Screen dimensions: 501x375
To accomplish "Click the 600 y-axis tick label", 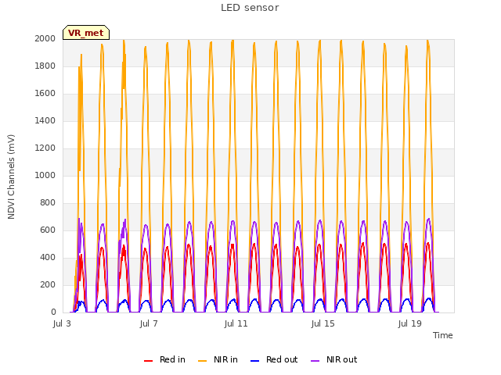I will (x=48, y=230).
